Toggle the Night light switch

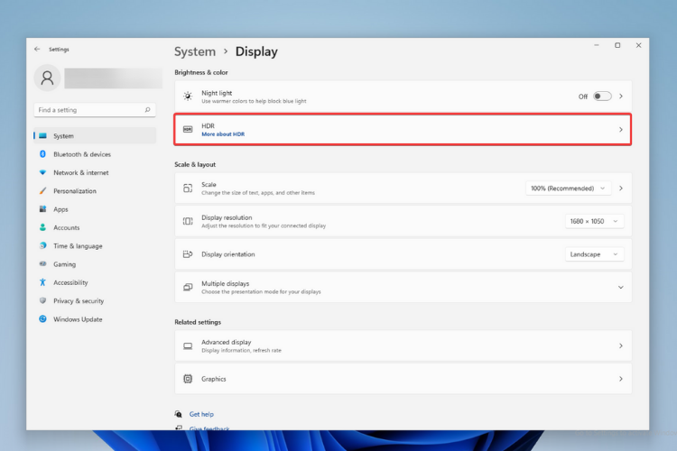tap(602, 96)
